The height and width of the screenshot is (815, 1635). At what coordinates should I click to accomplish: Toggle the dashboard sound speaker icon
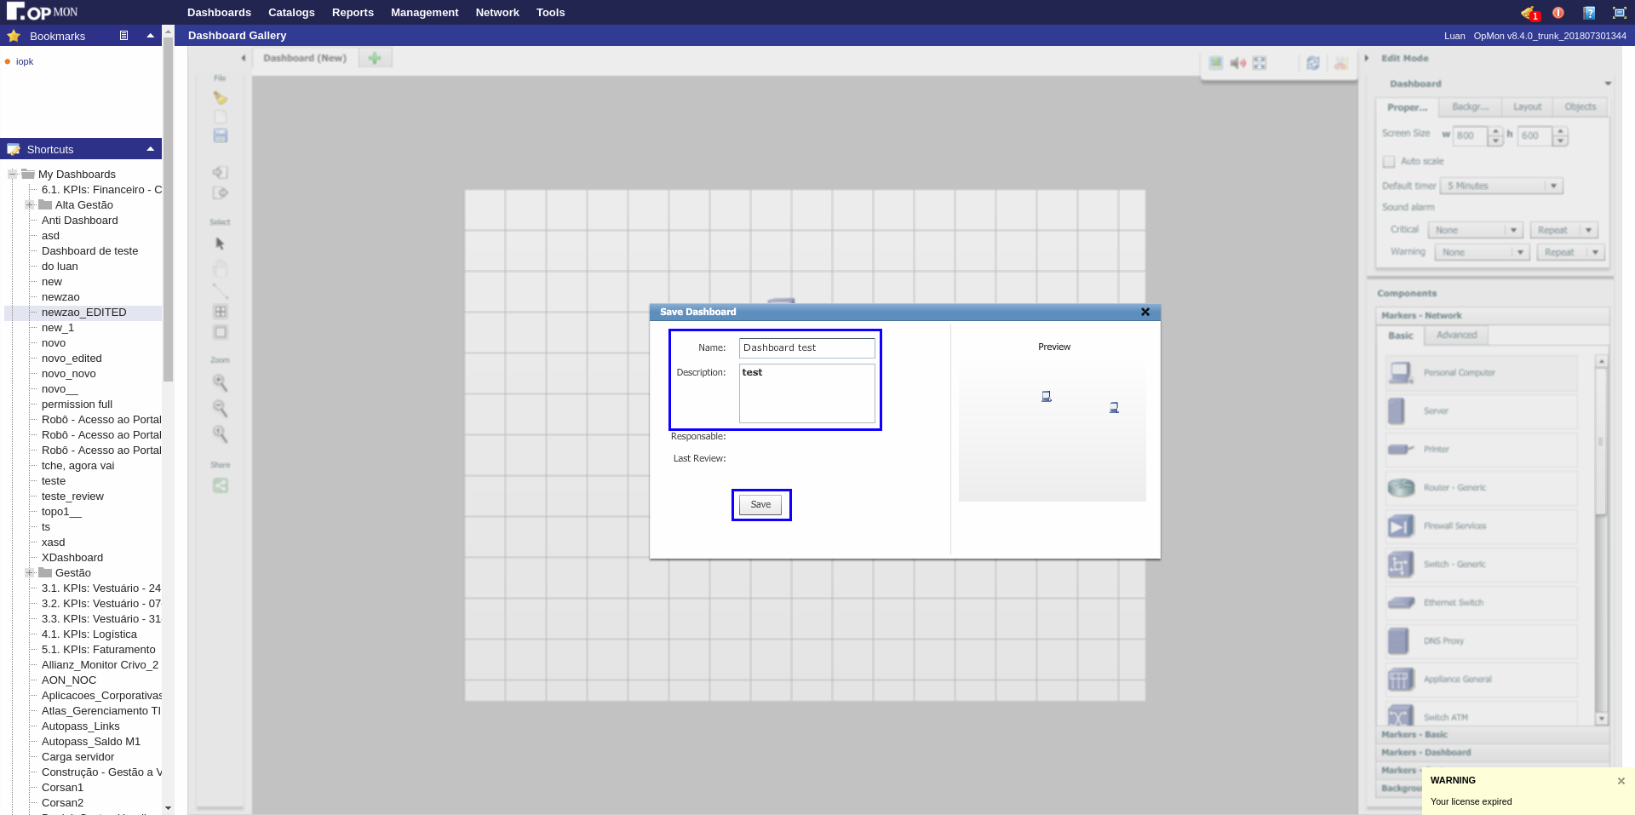point(1238,63)
